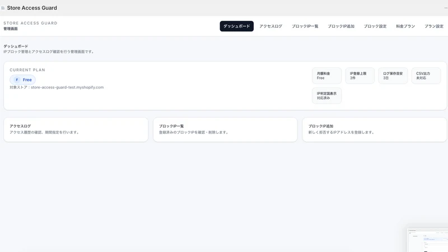Open the ブロック設定 tab
The image size is (448, 252).
coord(375,26)
